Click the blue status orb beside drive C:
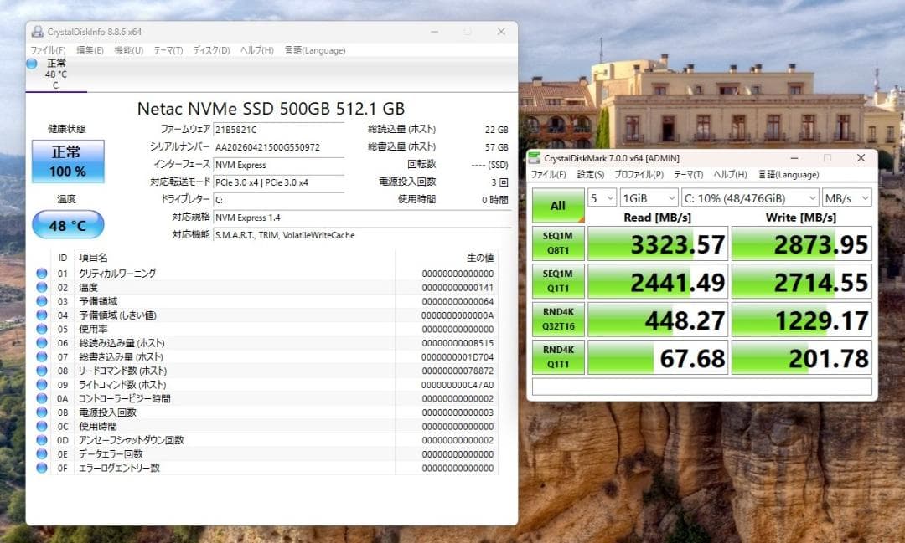This screenshot has width=905, height=543. click(33, 64)
